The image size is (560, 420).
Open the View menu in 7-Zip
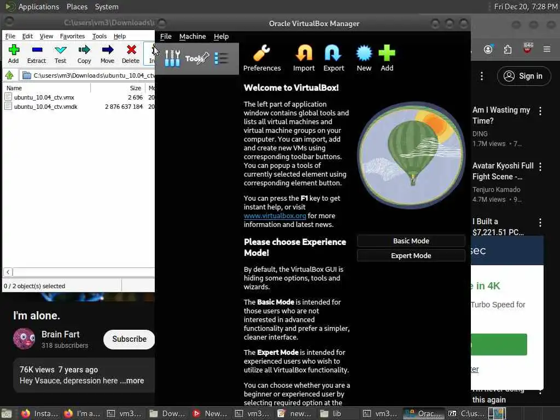pyautogui.click(x=46, y=36)
